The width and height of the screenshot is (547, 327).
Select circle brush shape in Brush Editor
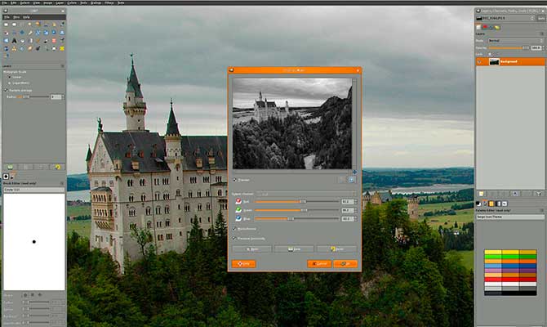coord(25,295)
